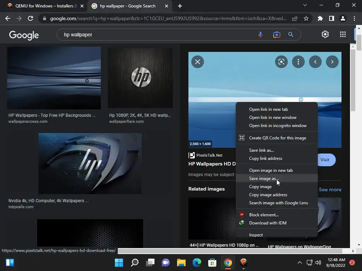
Task: Open Google apps grid
Action: tap(343, 34)
